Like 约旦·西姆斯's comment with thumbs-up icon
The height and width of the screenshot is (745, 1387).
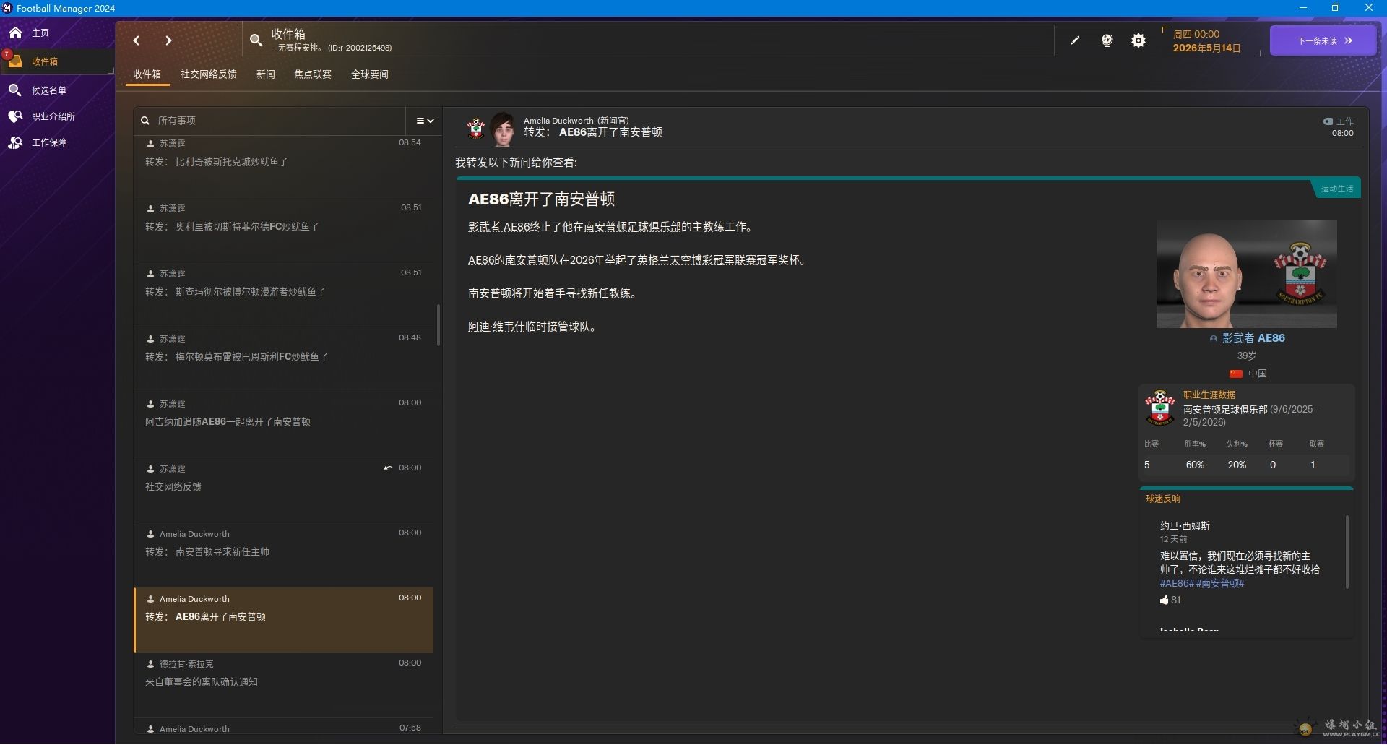pyautogui.click(x=1164, y=600)
